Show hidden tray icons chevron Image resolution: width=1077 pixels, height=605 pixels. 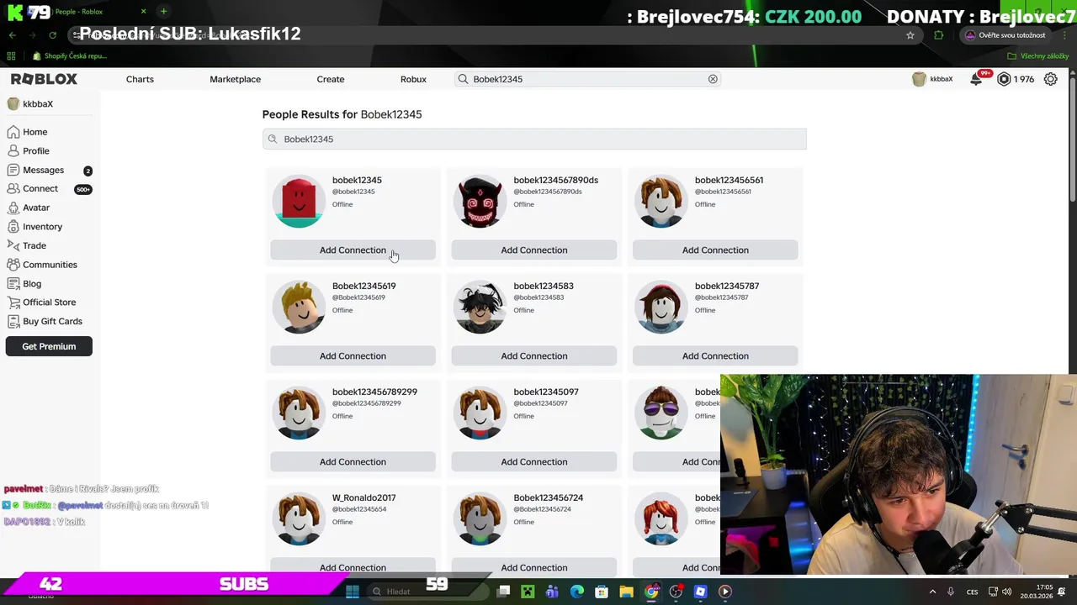[932, 592]
